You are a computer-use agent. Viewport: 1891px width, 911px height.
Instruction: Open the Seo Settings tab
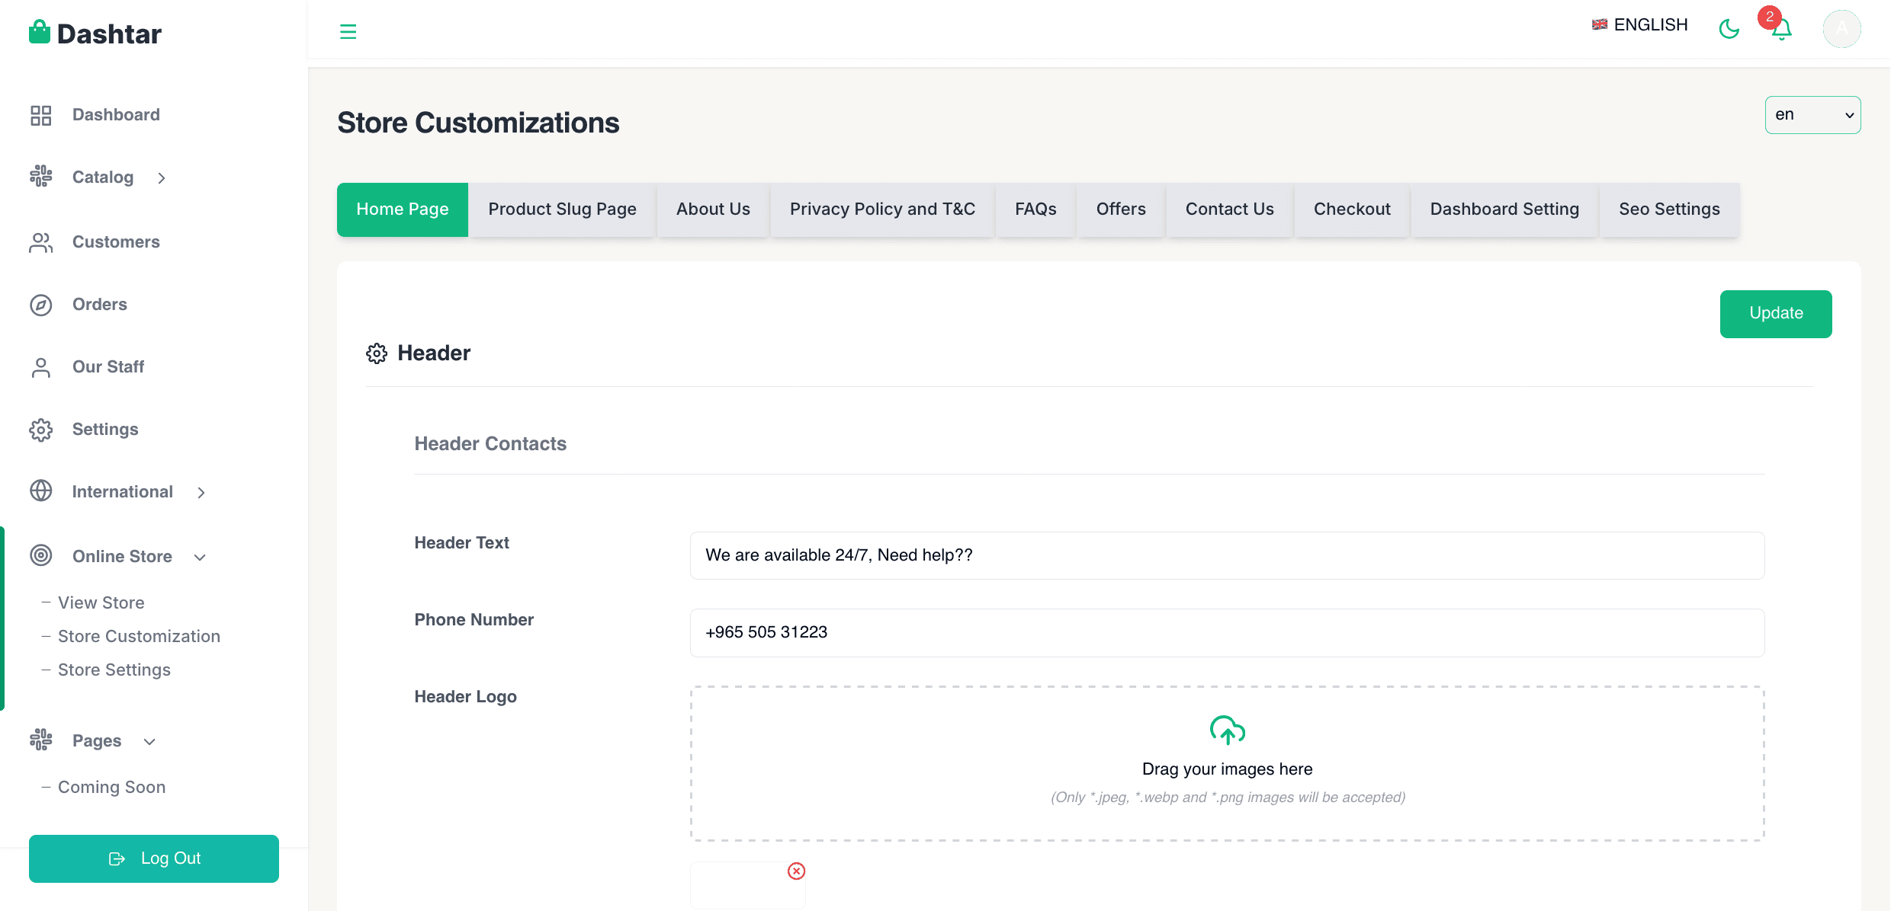click(x=1669, y=209)
